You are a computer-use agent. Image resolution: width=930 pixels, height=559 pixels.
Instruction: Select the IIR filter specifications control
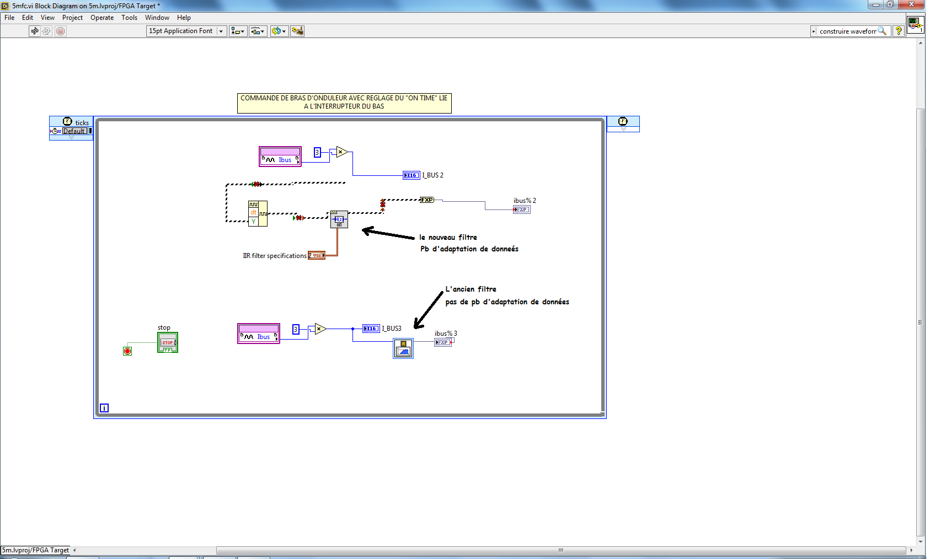(x=317, y=255)
